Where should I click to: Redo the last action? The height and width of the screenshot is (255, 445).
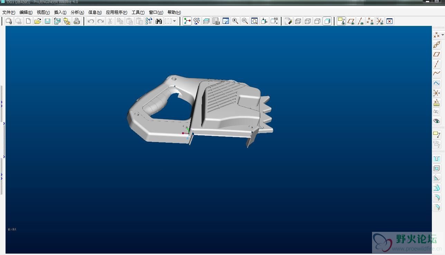point(100,21)
